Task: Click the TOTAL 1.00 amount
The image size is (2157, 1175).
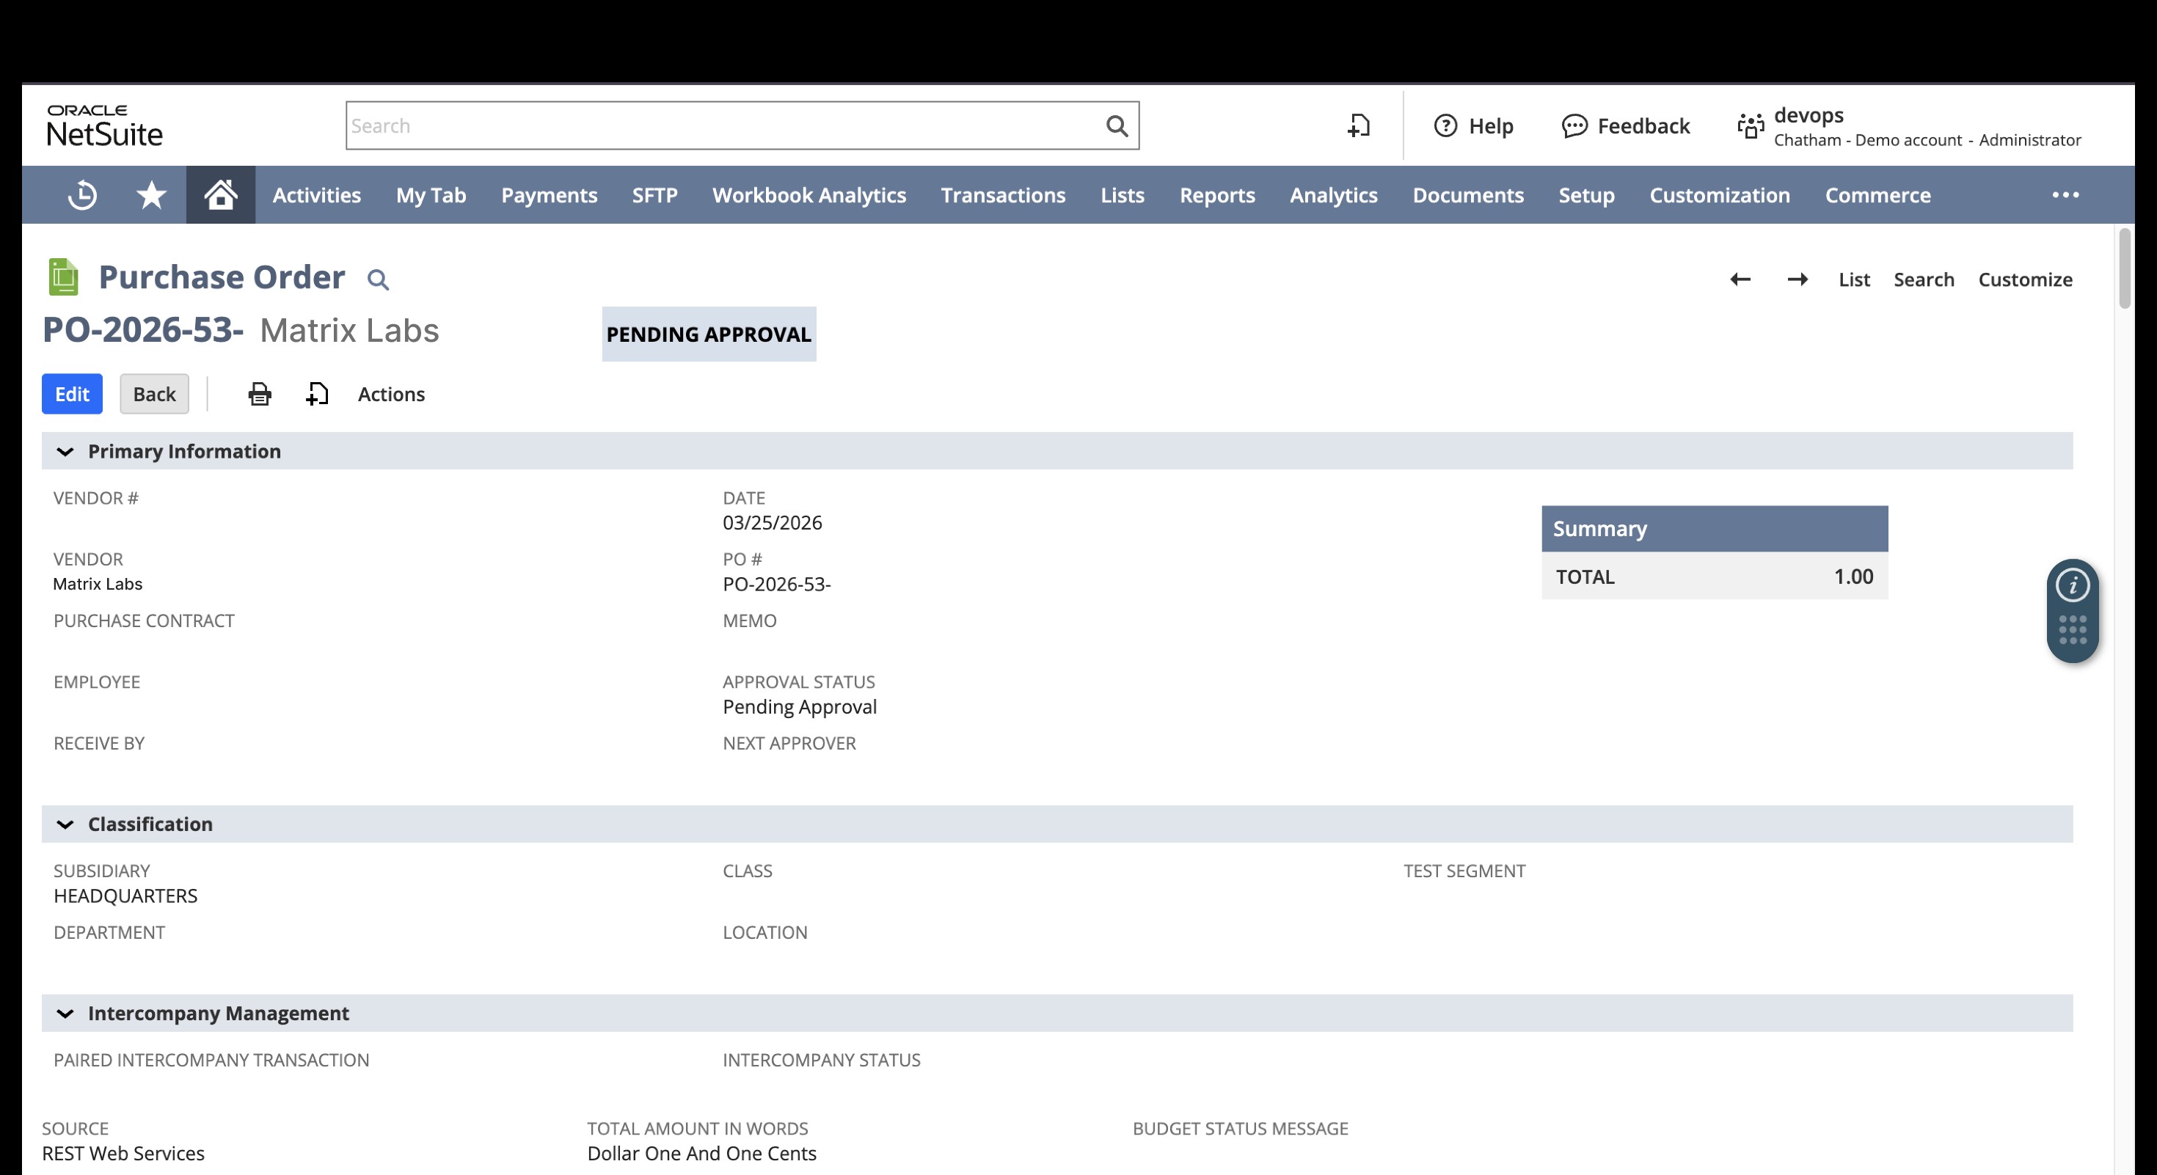Action: 1853,576
